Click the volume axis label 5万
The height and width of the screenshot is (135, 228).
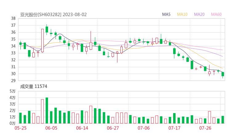click(13, 91)
